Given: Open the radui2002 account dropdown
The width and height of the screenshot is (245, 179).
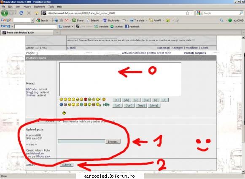Looking at the screenshot, I should coord(236,20).
